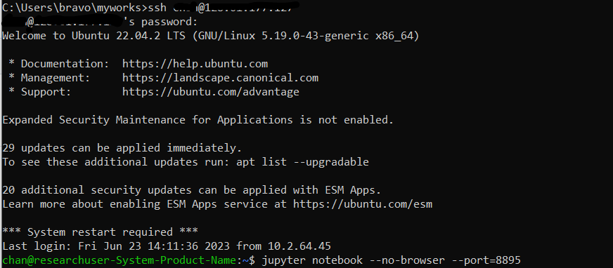Open the https://landscape.canonical.com link
613x268 pixels.
221,78
